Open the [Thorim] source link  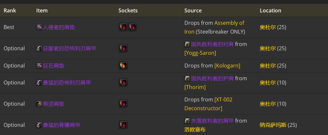(195, 87)
